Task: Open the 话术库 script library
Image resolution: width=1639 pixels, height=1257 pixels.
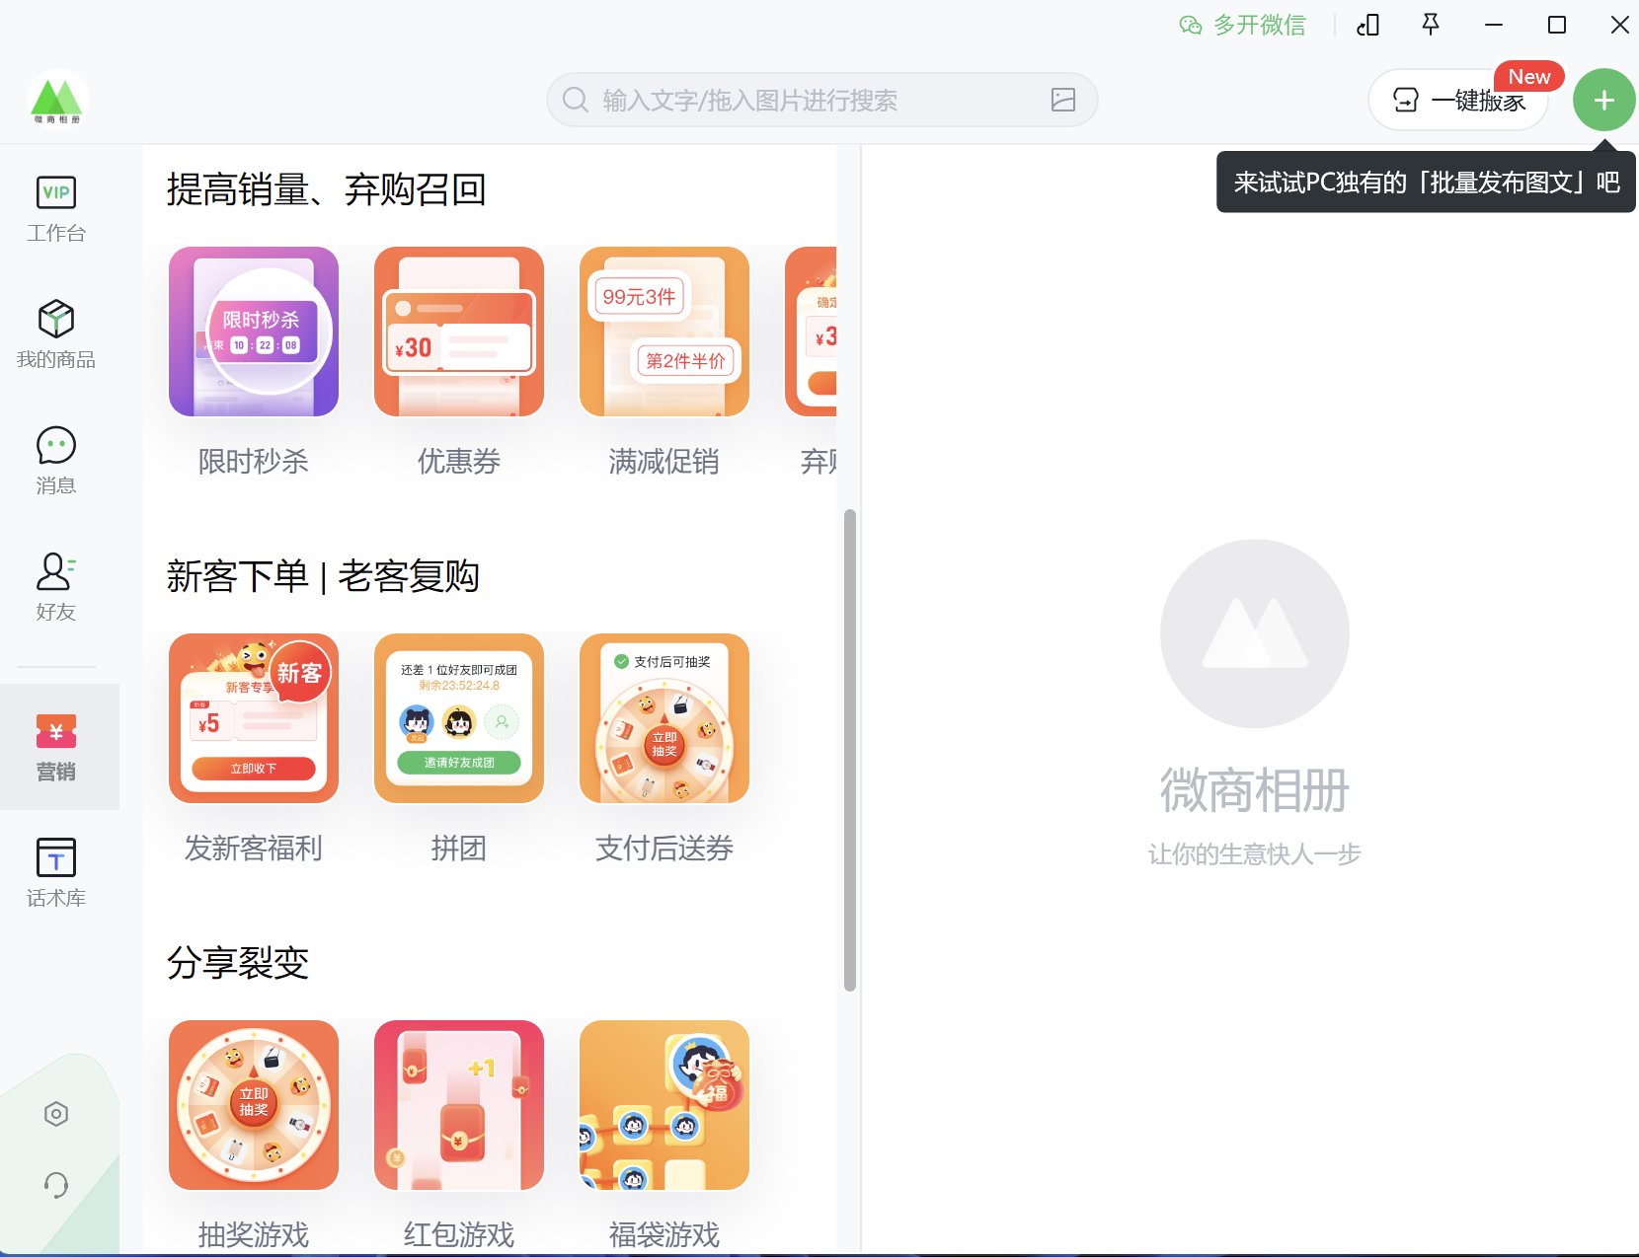Action: click(x=56, y=873)
